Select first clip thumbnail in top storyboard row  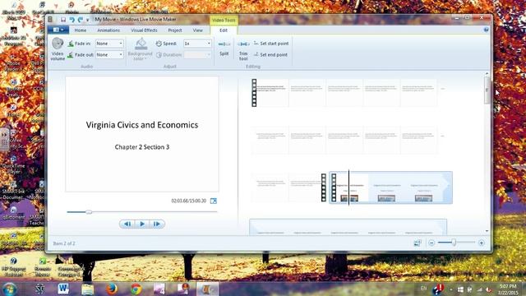click(x=270, y=93)
